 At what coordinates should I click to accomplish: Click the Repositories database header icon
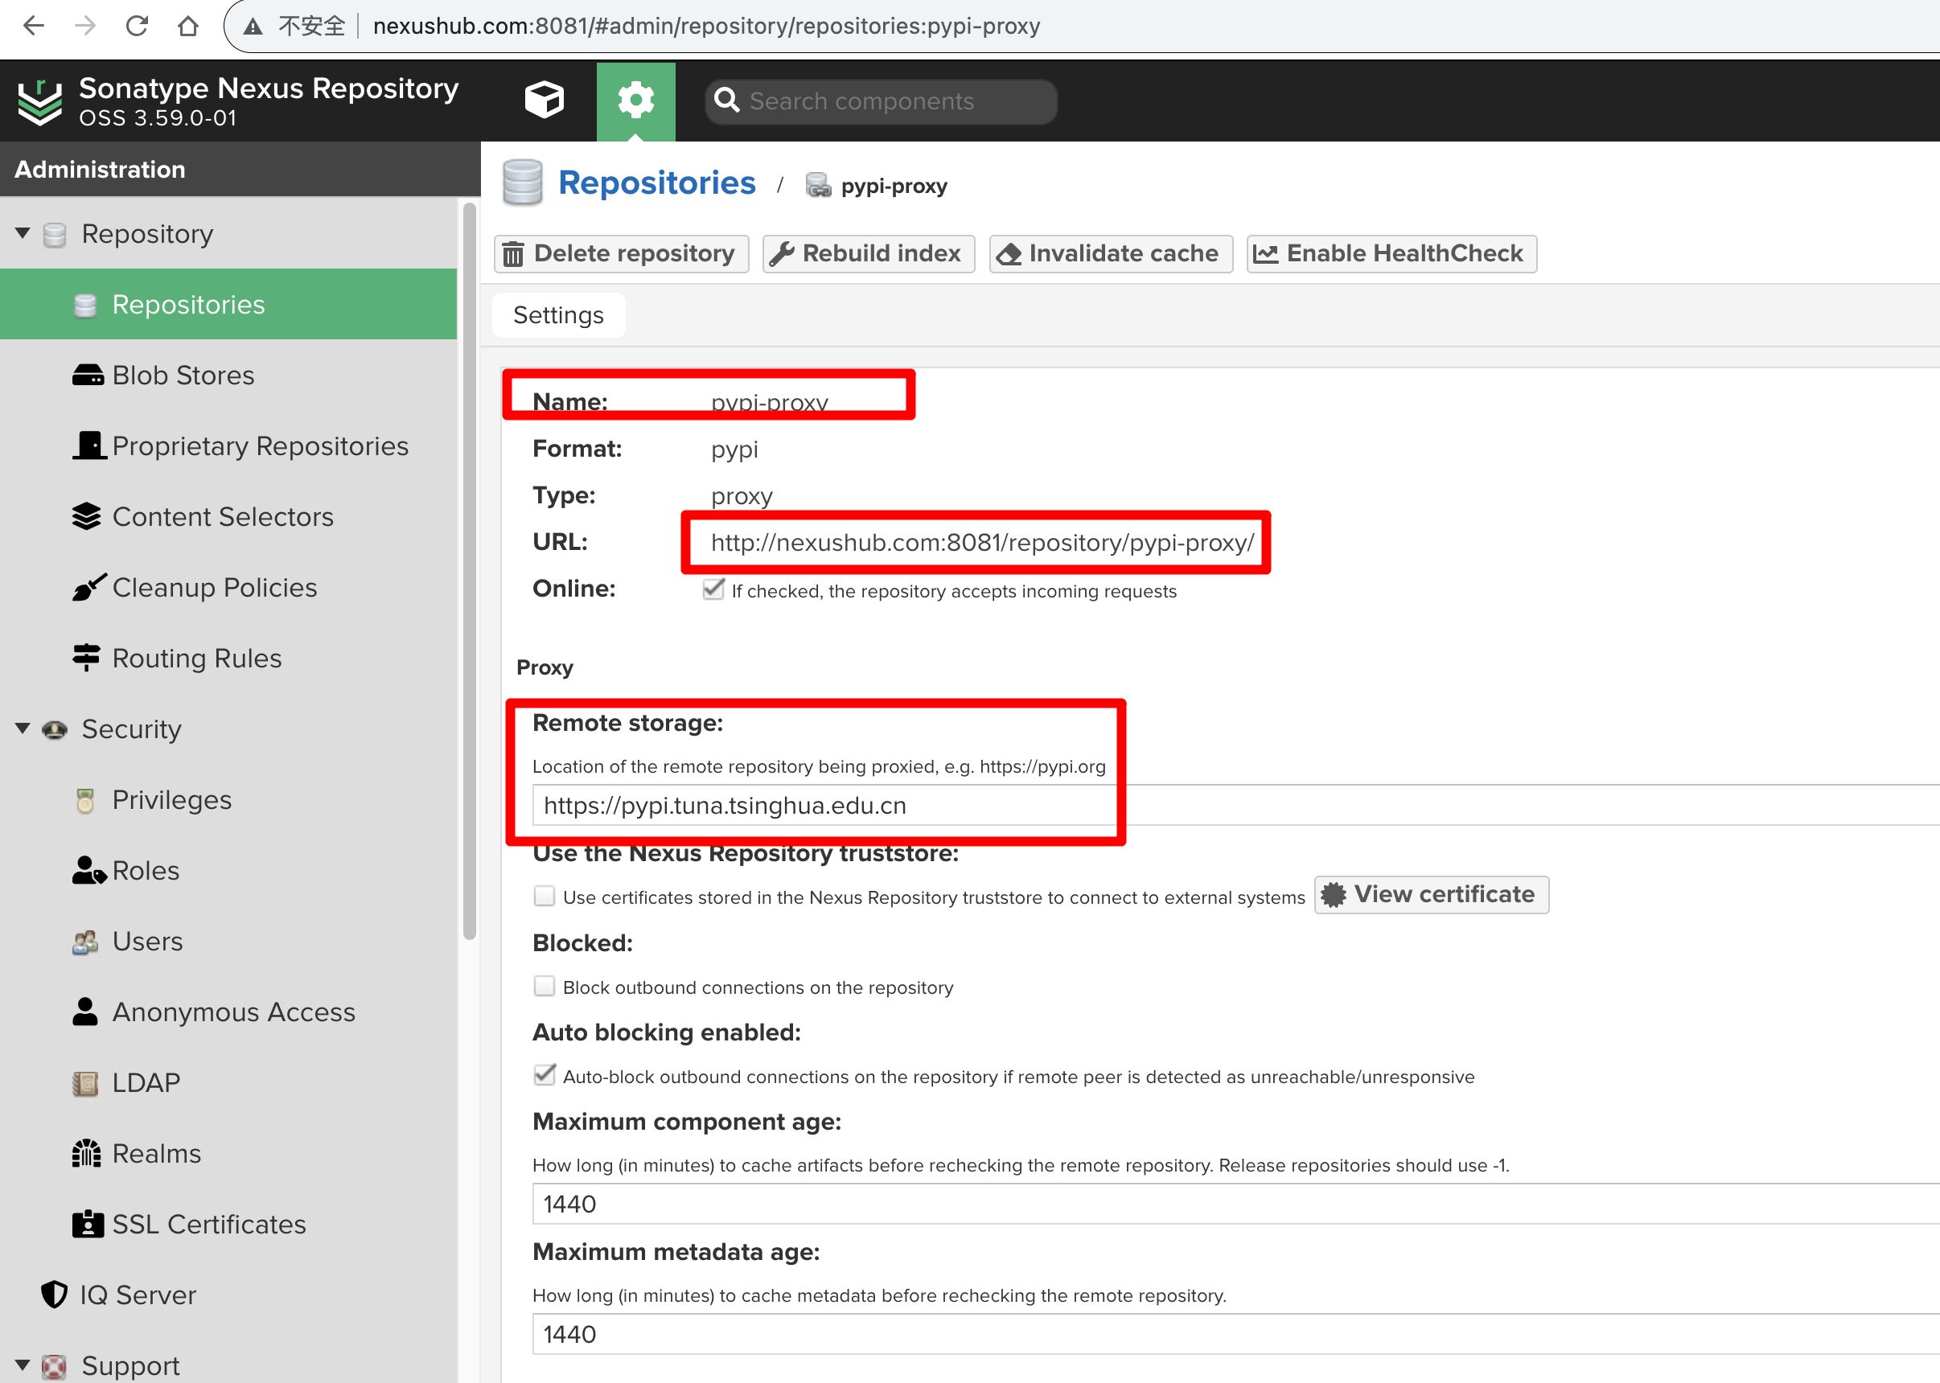click(x=522, y=183)
